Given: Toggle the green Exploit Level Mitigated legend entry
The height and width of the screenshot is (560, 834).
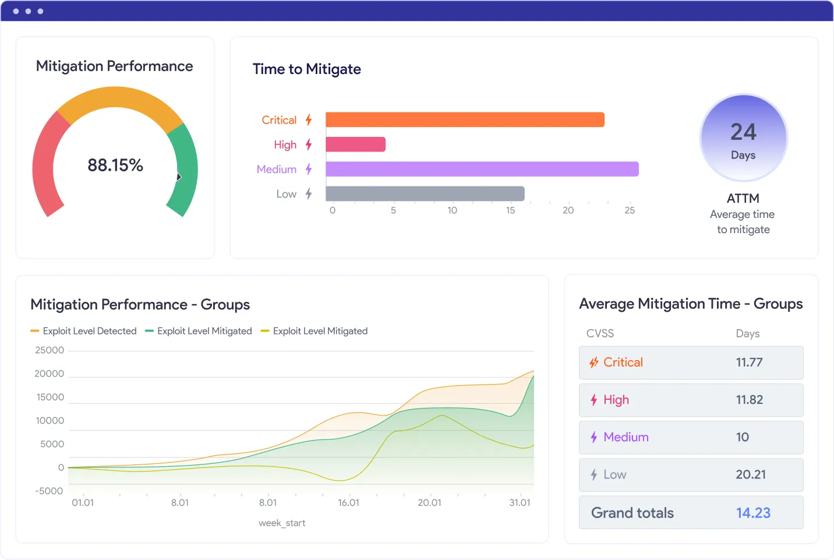Looking at the screenshot, I should click(x=199, y=331).
